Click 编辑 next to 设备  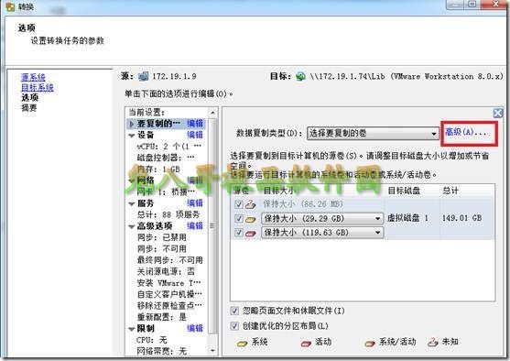pos(195,135)
